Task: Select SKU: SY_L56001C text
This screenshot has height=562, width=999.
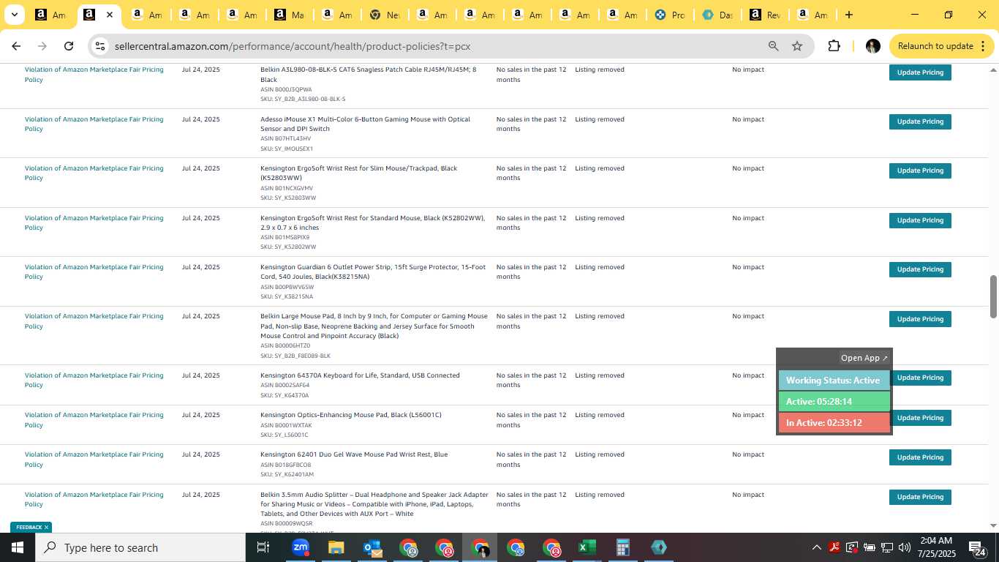Action: click(x=285, y=435)
